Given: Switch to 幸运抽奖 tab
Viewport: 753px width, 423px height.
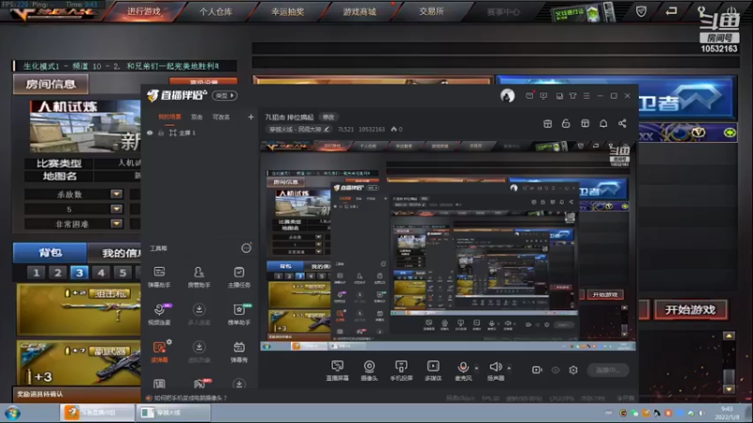Looking at the screenshot, I should (x=287, y=11).
